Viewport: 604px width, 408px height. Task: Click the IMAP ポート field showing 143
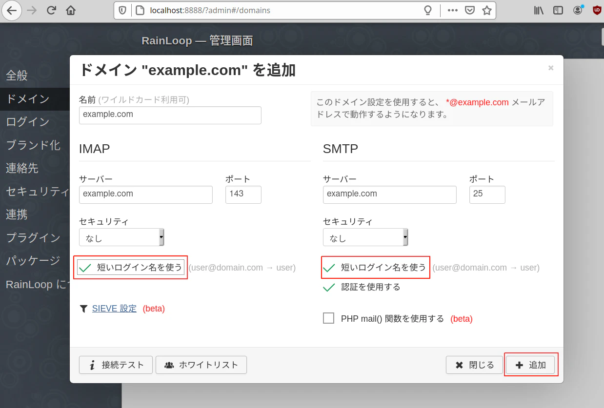tap(243, 194)
